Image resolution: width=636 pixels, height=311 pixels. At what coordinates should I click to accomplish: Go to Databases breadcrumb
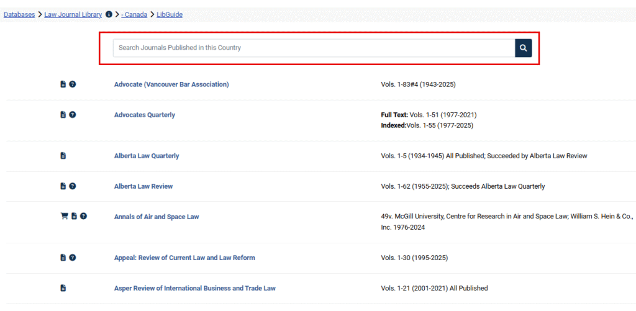click(x=19, y=14)
